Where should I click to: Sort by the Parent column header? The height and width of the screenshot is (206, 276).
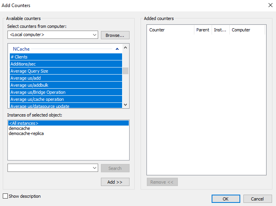tap(203, 30)
